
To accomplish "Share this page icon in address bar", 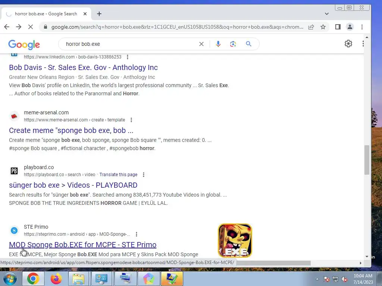I will click(311, 27).
